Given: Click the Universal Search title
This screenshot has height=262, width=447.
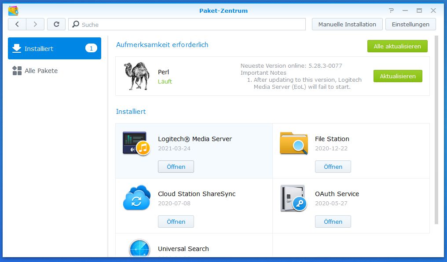Looking at the screenshot, I should (183, 249).
